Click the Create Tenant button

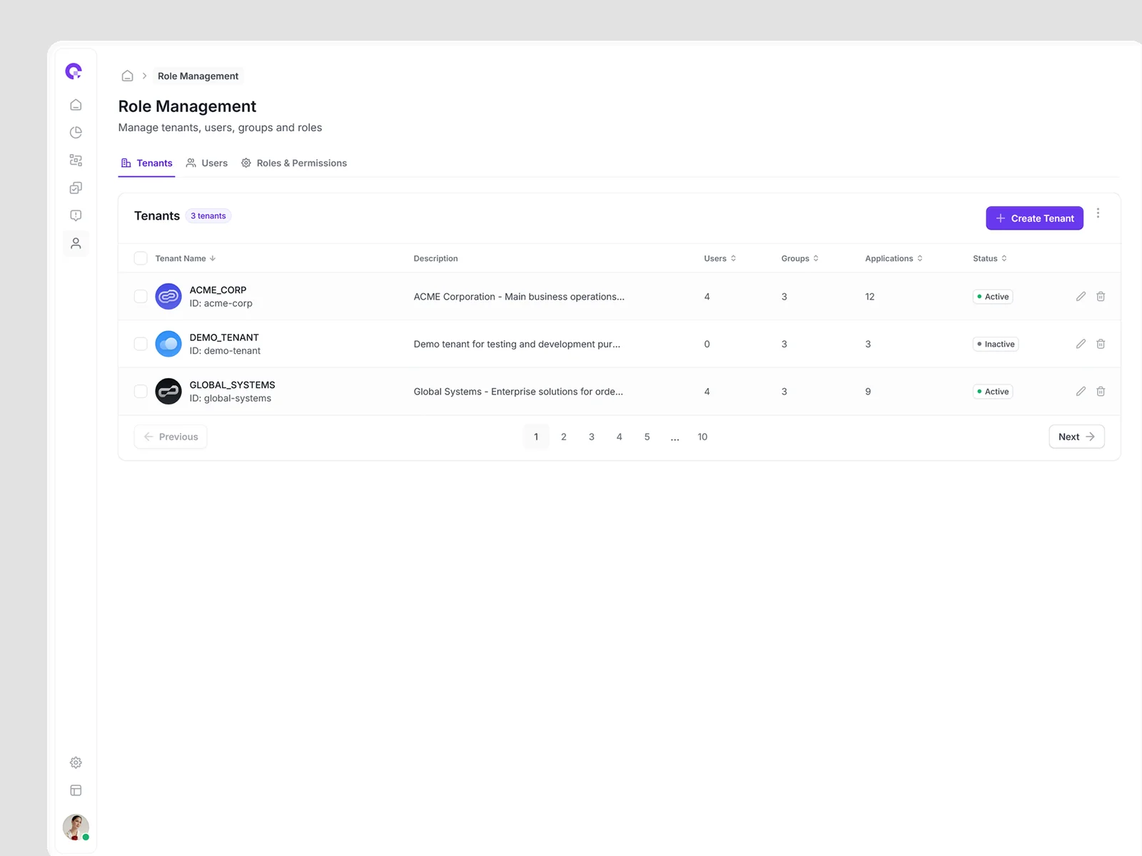[x=1034, y=218]
